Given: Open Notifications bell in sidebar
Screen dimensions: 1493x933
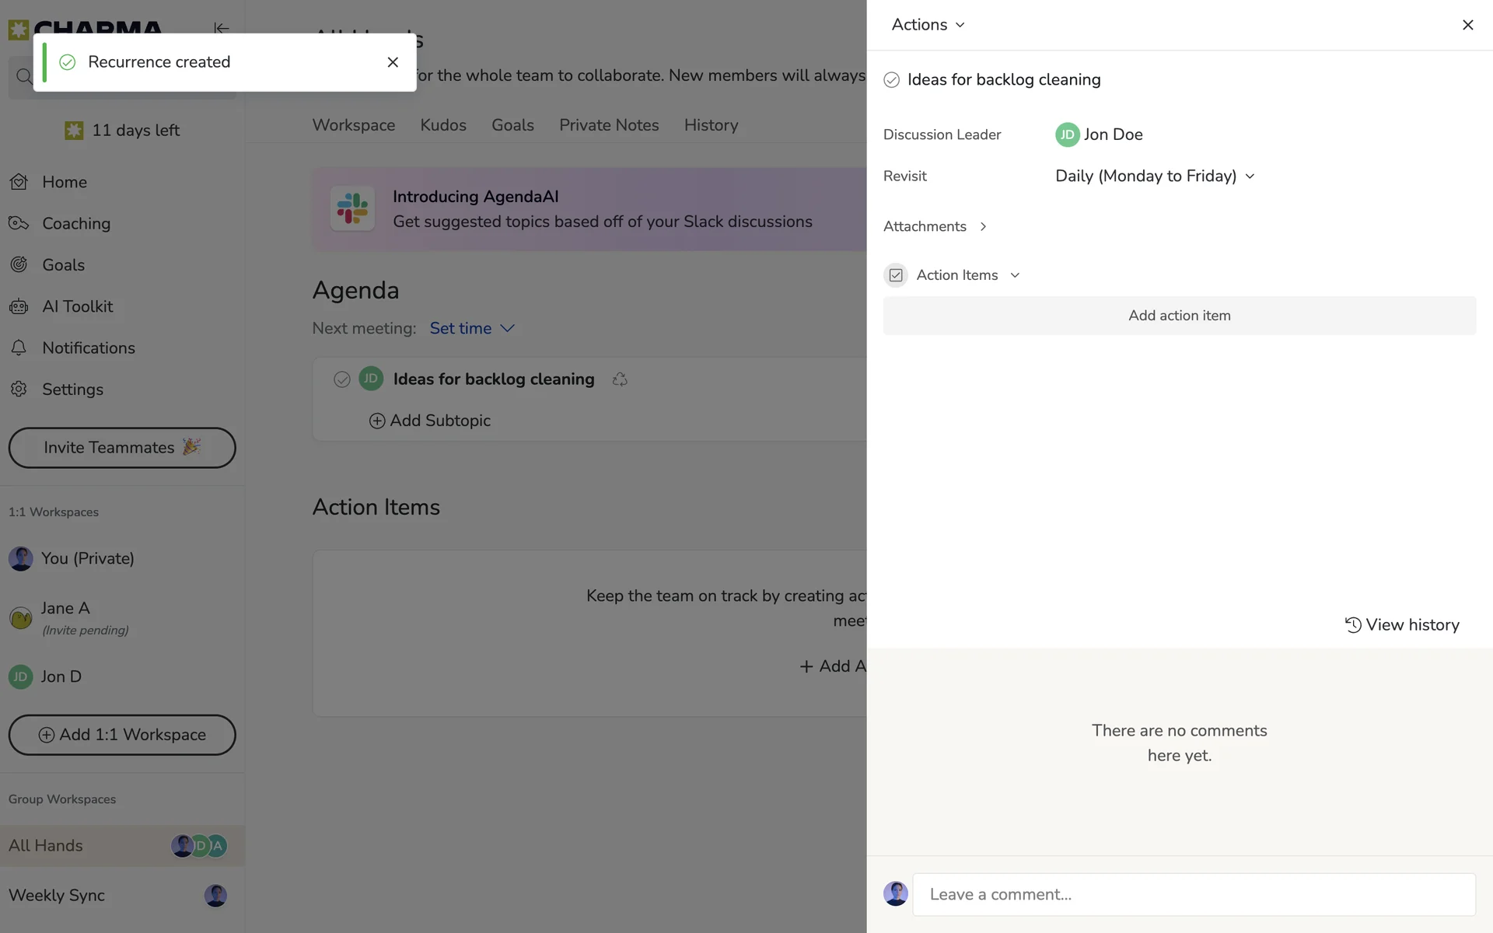Looking at the screenshot, I should pos(19,348).
